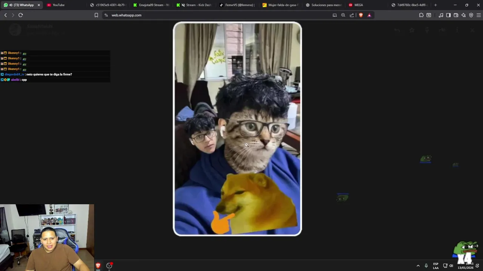Viewport: 483px width, 271px height.
Task: Open the Brave Wallet icon
Action: (456, 15)
